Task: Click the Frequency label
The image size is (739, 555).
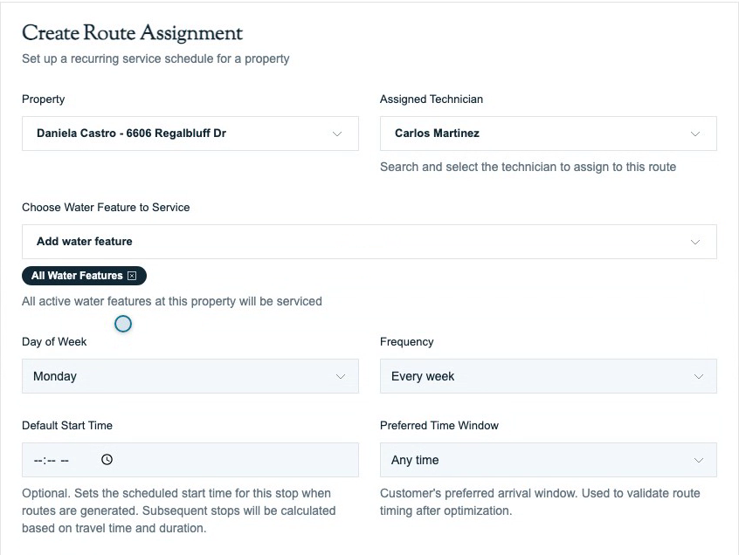Action: point(407,342)
